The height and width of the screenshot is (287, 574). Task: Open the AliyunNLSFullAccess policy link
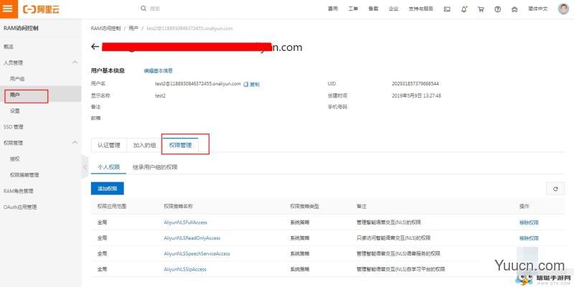185,222
